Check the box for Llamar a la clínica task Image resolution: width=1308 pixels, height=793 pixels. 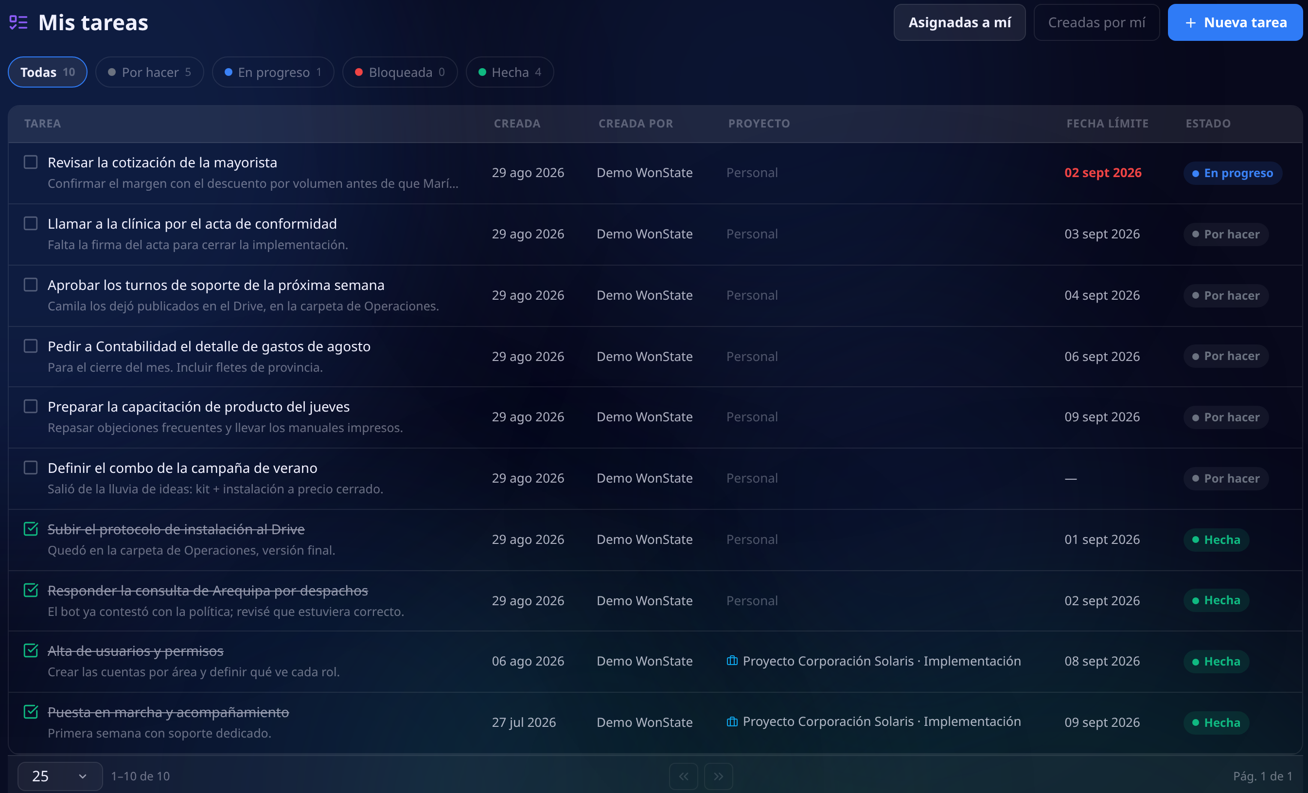(x=31, y=223)
